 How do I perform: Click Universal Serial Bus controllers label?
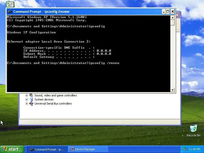53,104
